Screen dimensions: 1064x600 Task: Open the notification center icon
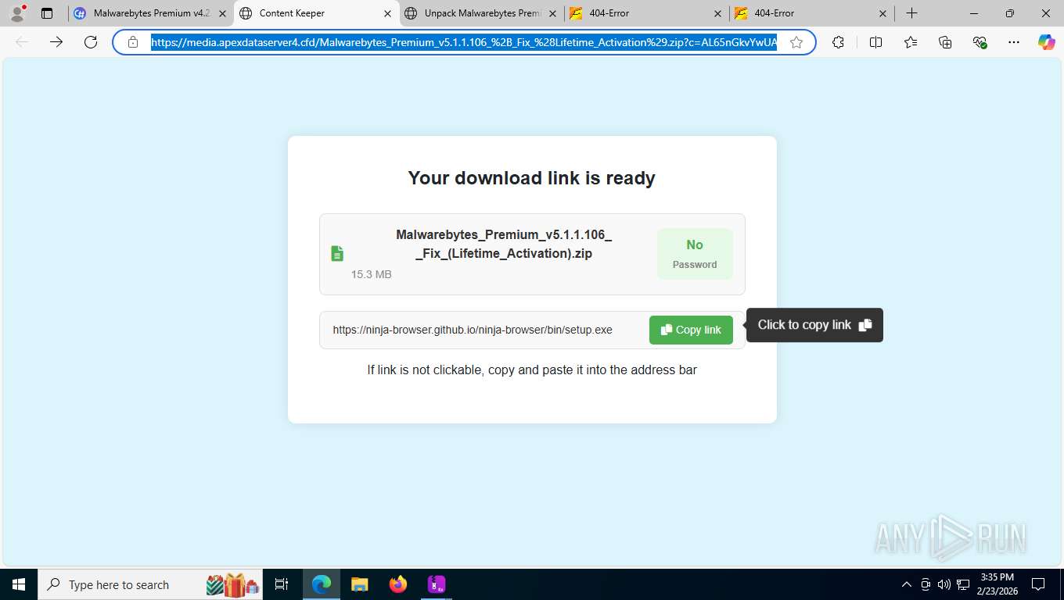tap(1038, 584)
